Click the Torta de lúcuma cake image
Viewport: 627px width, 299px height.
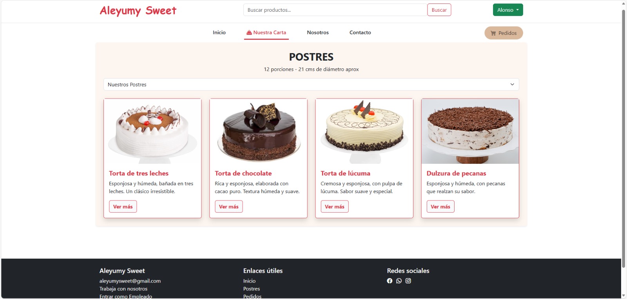tap(364, 131)
